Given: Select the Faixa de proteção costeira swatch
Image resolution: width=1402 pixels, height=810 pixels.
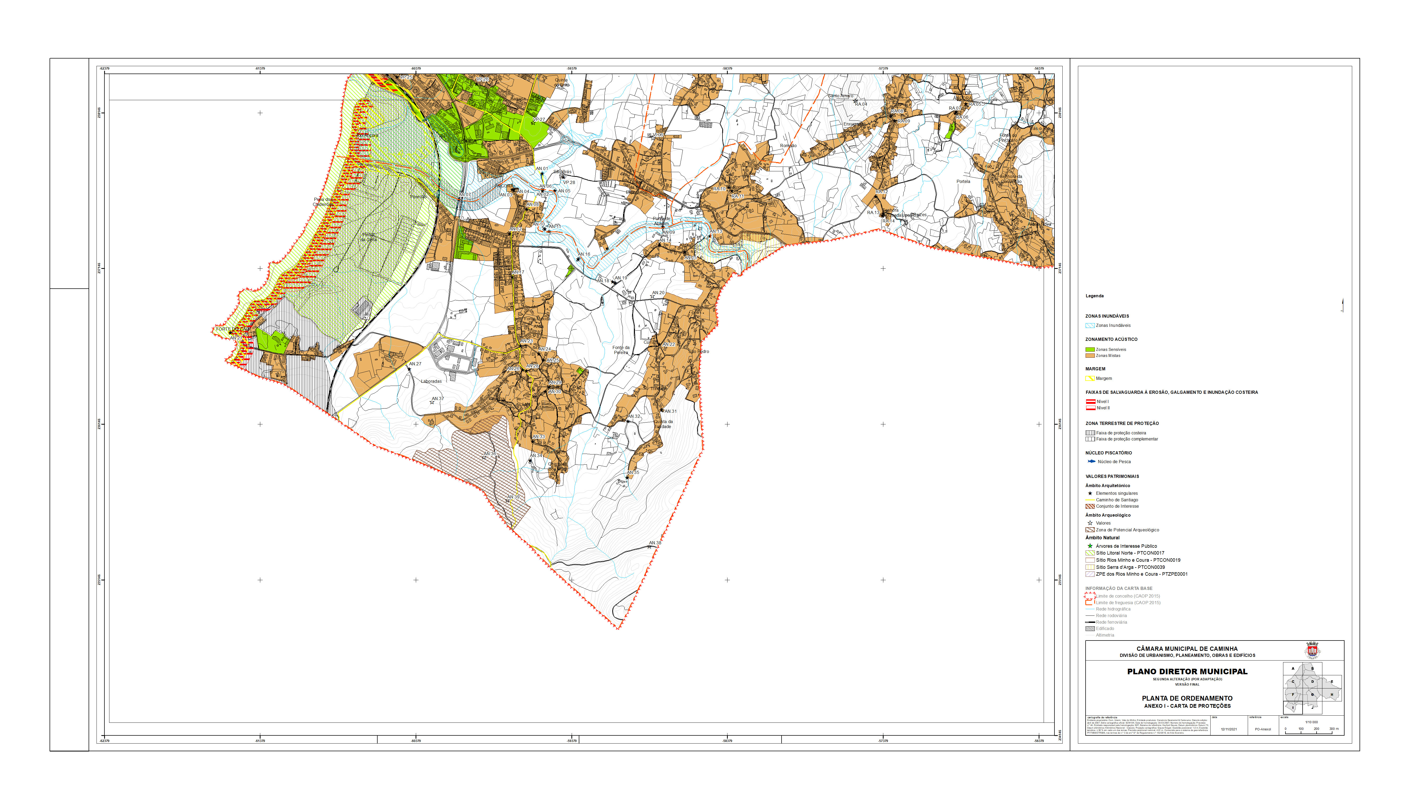Looking at the screenshot, I should (1090, 433).
